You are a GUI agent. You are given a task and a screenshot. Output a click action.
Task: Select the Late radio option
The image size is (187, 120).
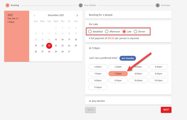point(124,32)
